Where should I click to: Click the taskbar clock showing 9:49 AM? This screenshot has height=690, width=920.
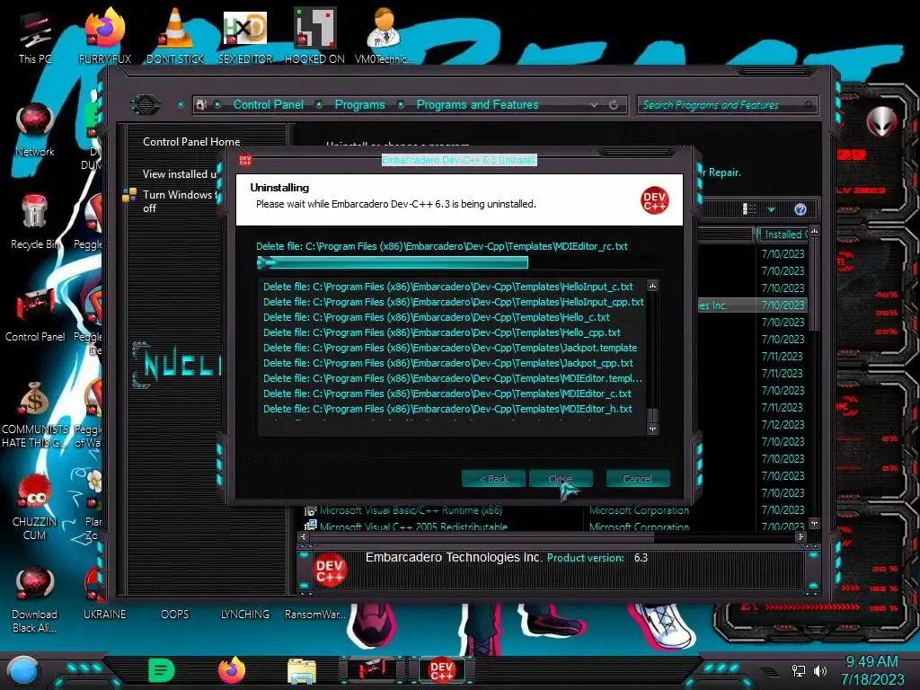(871, 661)
